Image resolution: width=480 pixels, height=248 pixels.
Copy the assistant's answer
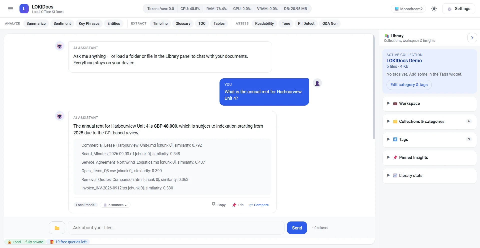(219, 205)
